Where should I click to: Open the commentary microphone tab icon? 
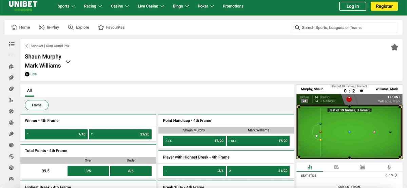coord(389,167)
